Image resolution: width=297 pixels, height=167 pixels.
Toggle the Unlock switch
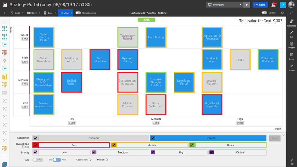coord(264,13)
